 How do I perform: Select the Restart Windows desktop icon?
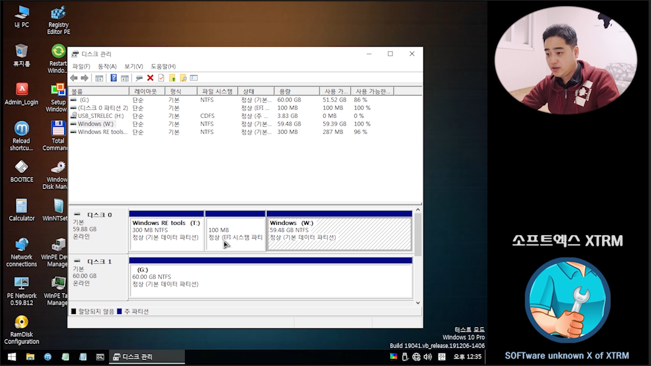point(57,59)
